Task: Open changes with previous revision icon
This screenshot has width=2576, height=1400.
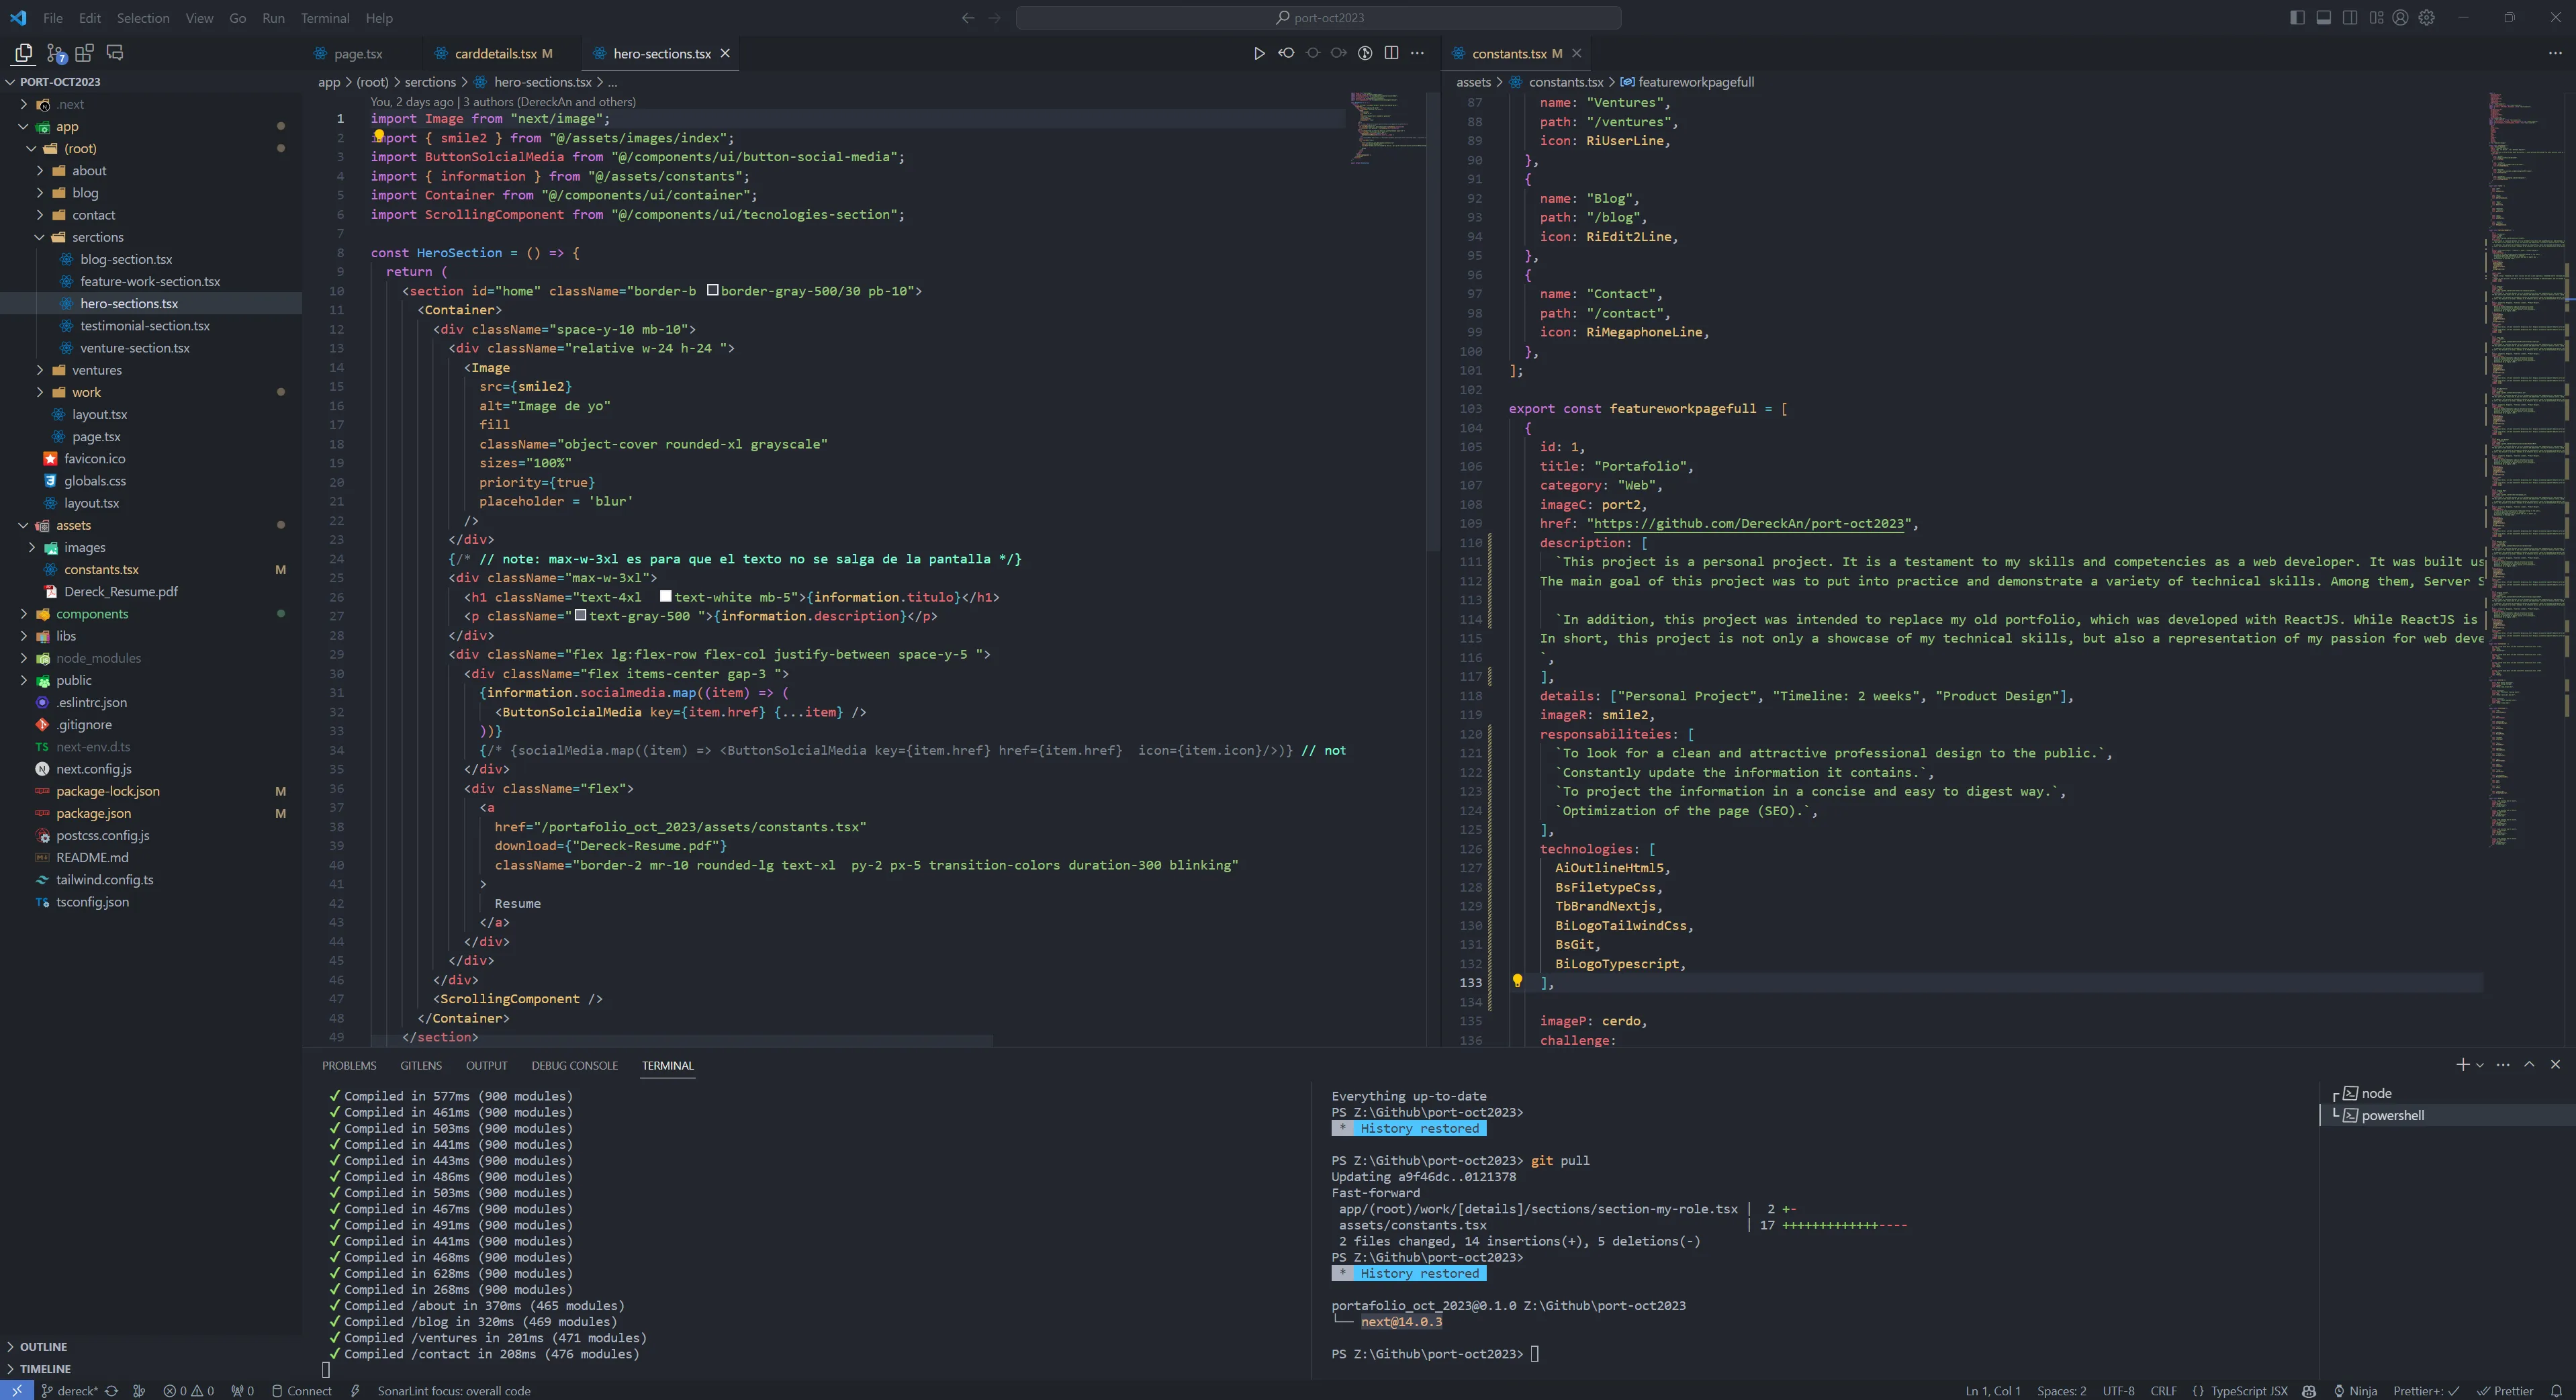Action: [x=1286, y=54]
